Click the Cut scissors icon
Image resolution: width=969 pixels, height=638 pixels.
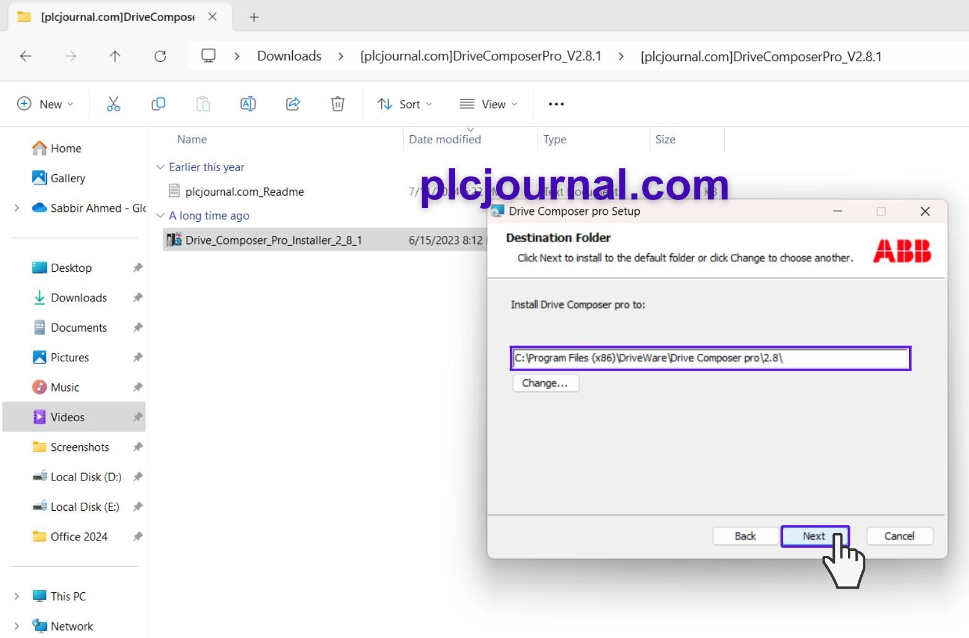[x=113, y=104]
